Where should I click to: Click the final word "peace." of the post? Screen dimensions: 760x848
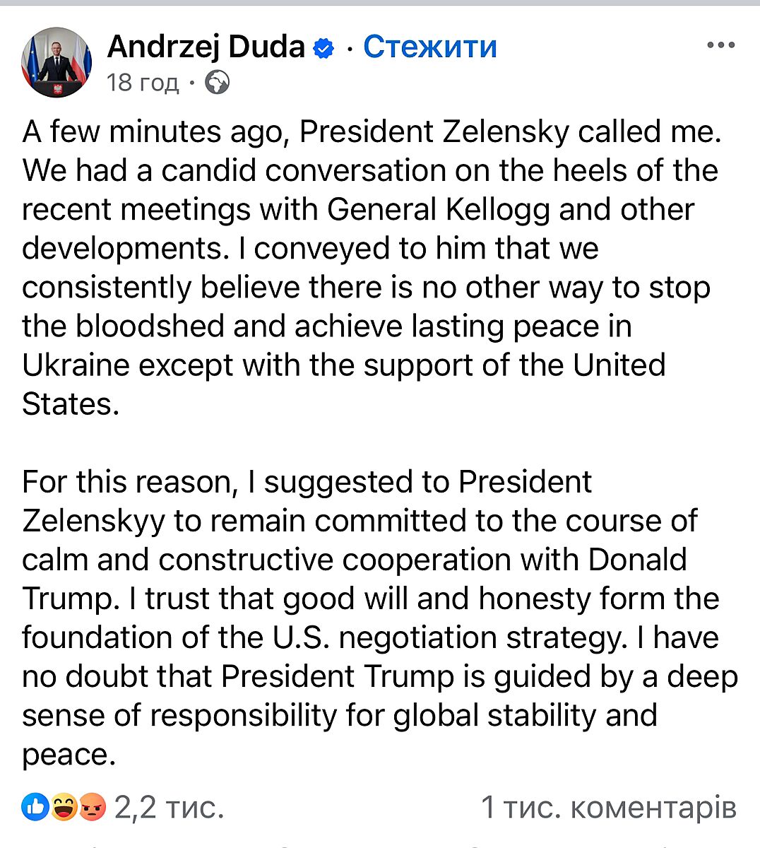[69, 755]
